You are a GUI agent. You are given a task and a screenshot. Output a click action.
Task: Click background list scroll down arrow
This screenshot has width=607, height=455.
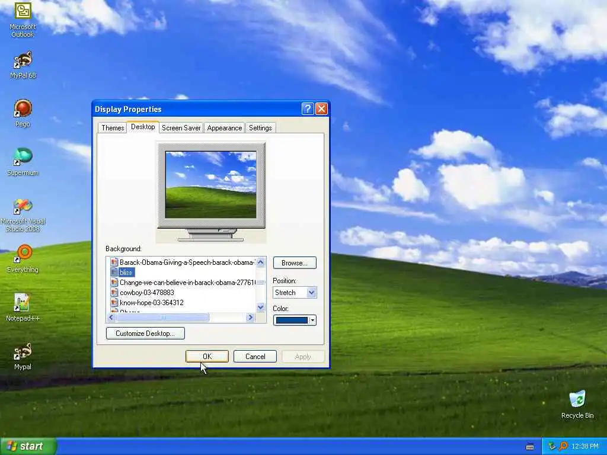click(261, 307)
